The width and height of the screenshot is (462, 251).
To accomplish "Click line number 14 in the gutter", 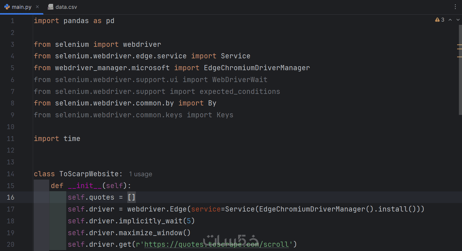I will click(11, 174).
